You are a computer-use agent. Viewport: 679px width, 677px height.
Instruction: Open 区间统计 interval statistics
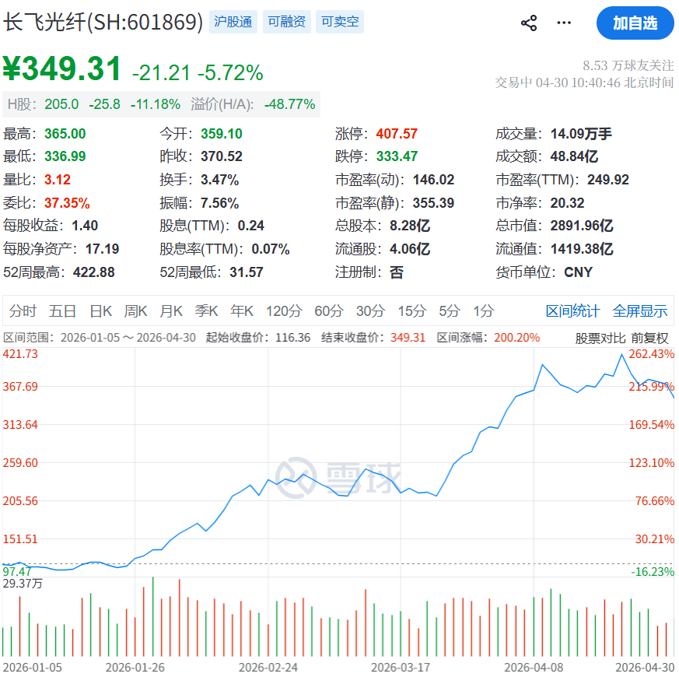[572, 311]
